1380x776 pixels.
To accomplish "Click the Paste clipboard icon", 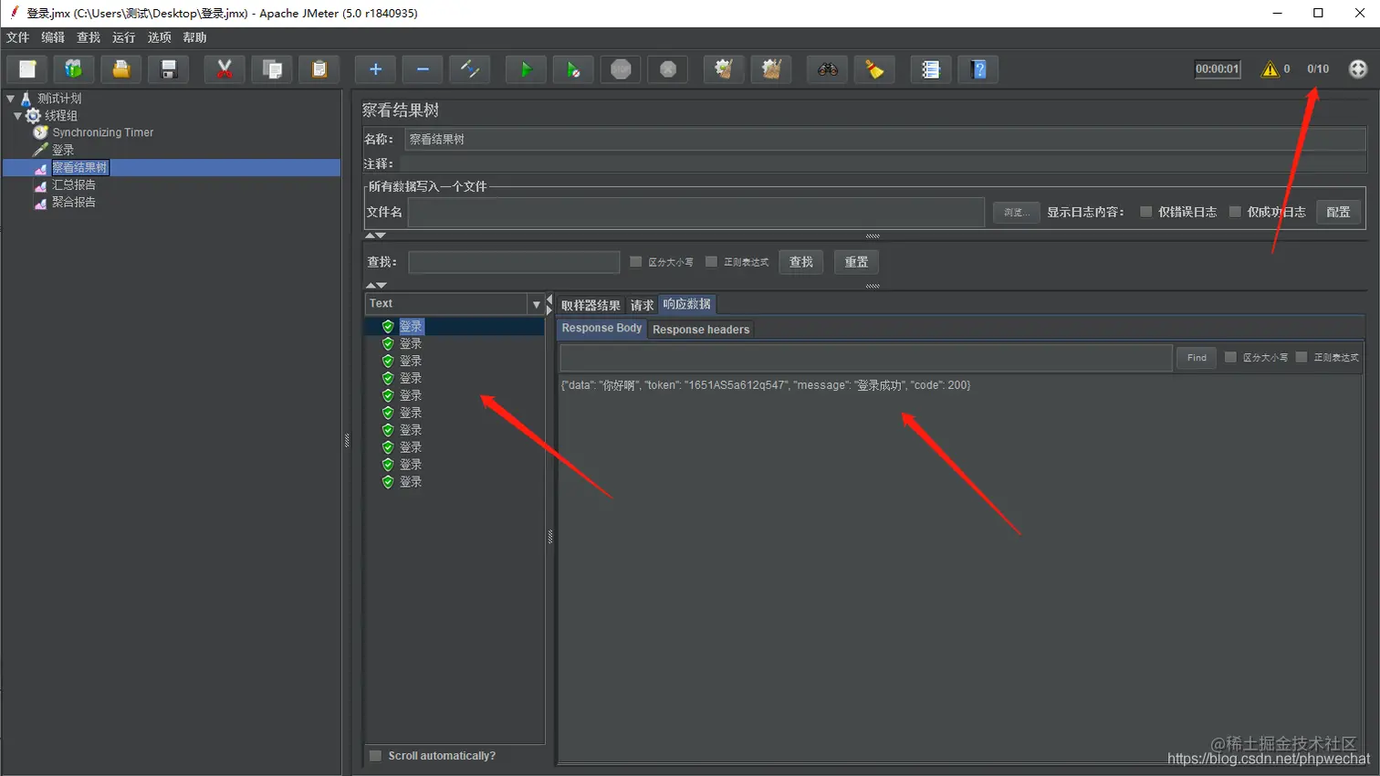I will point(319,69).
